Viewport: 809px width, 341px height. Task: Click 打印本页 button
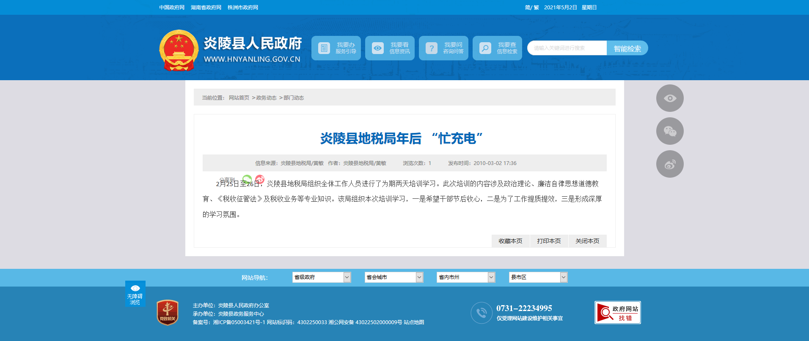[549, 241]
